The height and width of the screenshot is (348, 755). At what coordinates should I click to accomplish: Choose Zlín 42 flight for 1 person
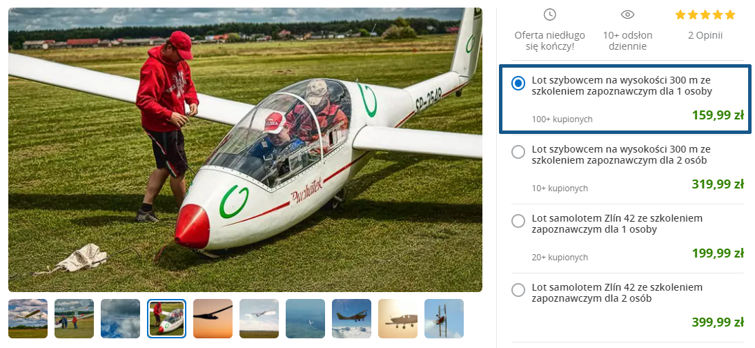pos(518,221)
